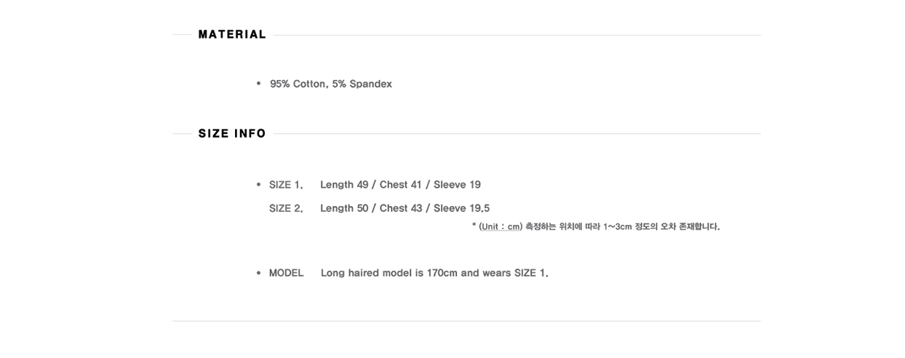Select the 95% Cotton, 5% Spandex text
Viewport: 905px width, 358px height.
[x=331, y=84]
